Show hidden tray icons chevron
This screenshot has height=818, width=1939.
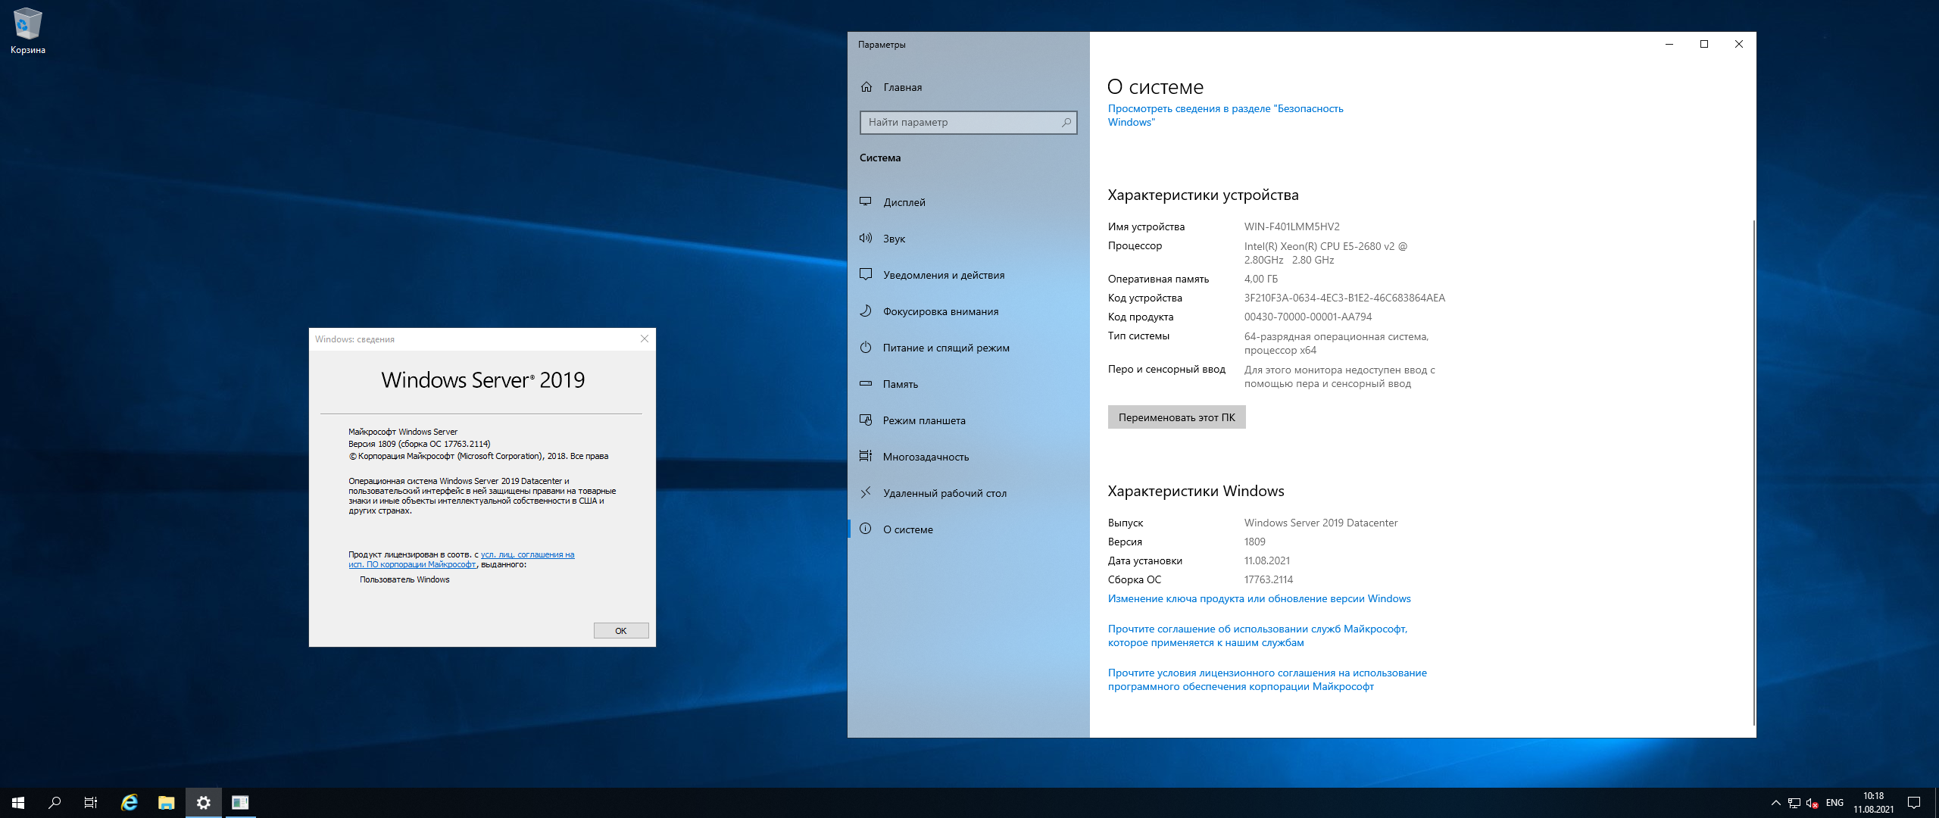(1775, 803)
